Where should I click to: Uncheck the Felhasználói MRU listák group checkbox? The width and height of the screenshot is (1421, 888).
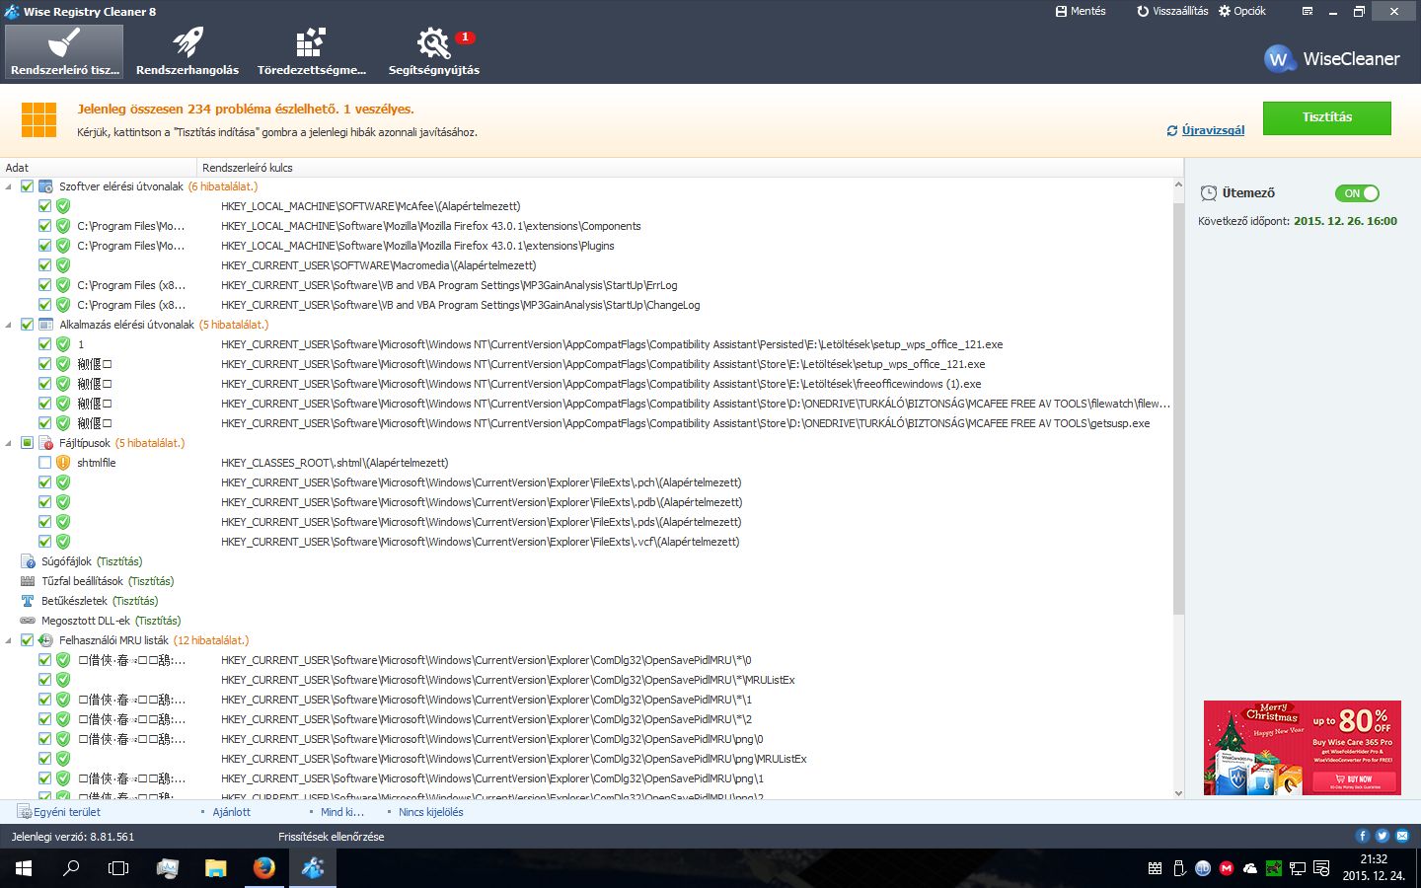(x=28, y=640)
